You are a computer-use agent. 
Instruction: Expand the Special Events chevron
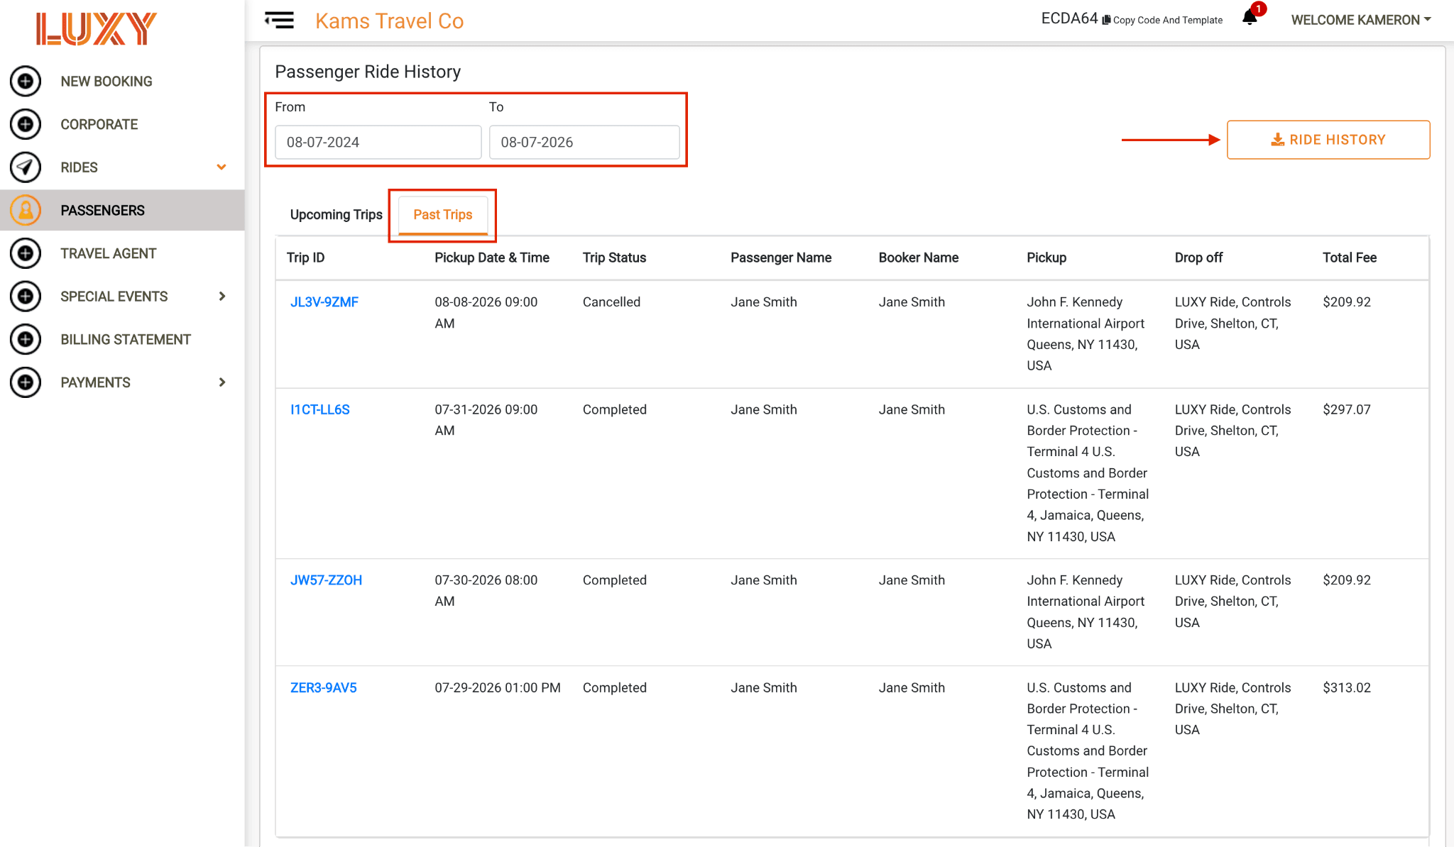222,296
